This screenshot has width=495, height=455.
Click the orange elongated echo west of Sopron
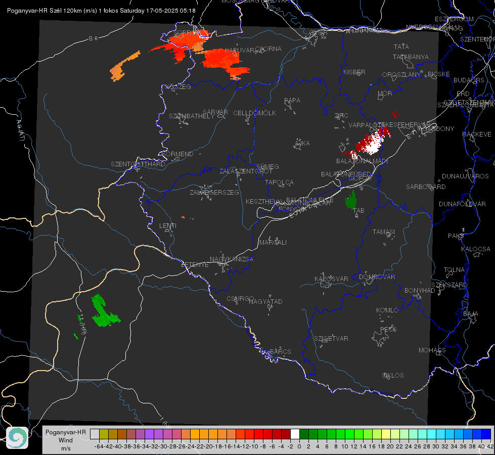(x=124, y=67)
